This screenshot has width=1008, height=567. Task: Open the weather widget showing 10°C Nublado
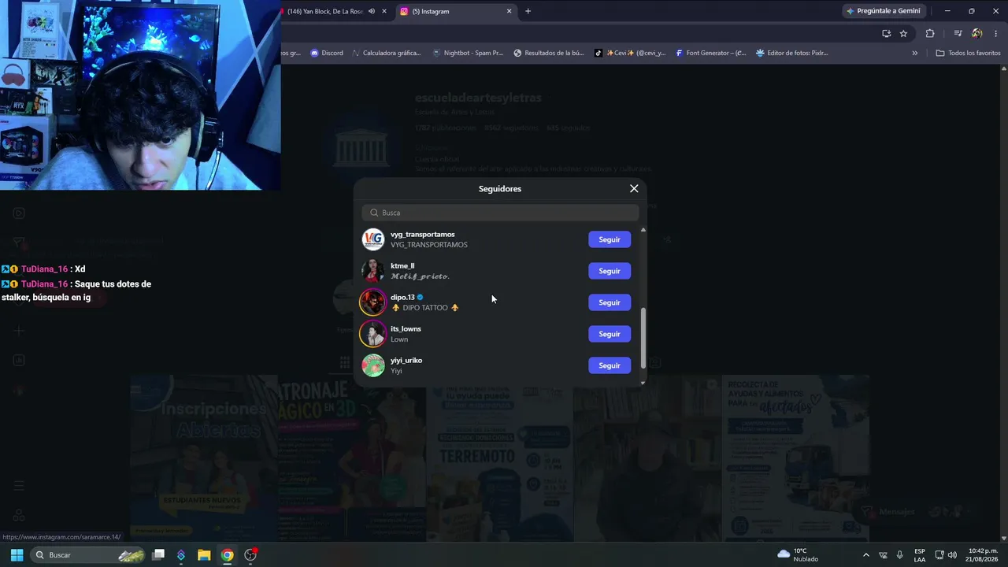(x=797, y=555)
